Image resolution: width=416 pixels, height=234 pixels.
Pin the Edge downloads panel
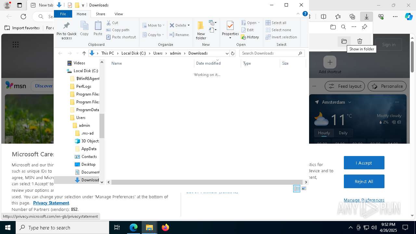[364, 27]
